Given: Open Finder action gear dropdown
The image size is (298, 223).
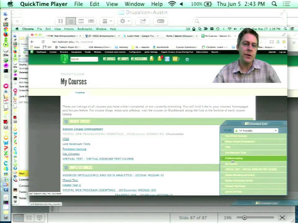Looking at the screenshot, I should [x=125, y=21].
